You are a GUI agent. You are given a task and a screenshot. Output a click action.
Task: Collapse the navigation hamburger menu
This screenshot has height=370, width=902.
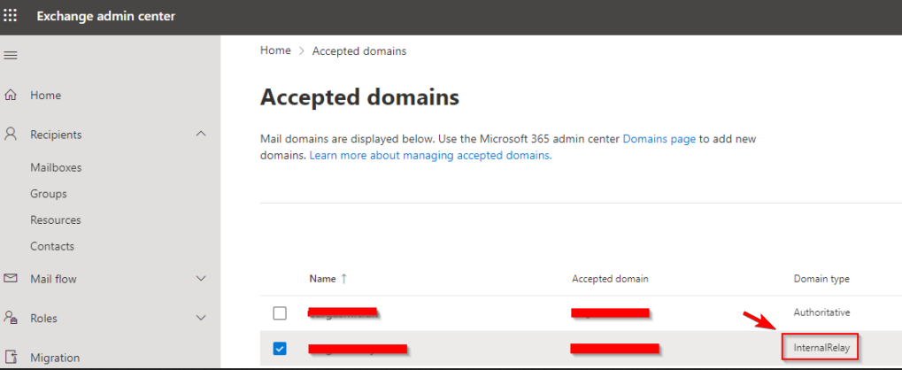pyautogui.click(x=12, y=56)
